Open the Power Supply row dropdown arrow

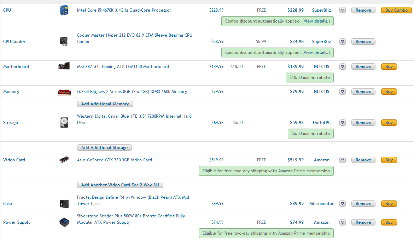pos(343,222)
